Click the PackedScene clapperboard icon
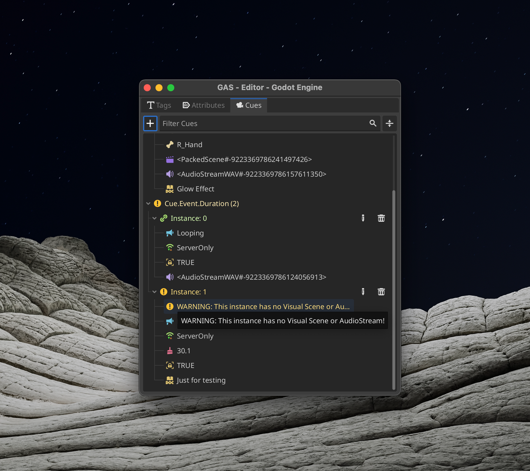The width and height of the screenshot is (530, 471). click(x=170, y=160)
